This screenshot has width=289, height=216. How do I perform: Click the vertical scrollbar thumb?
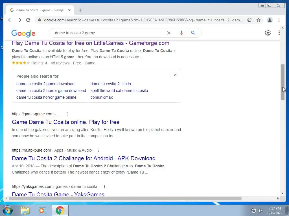[x=283, y=82]
